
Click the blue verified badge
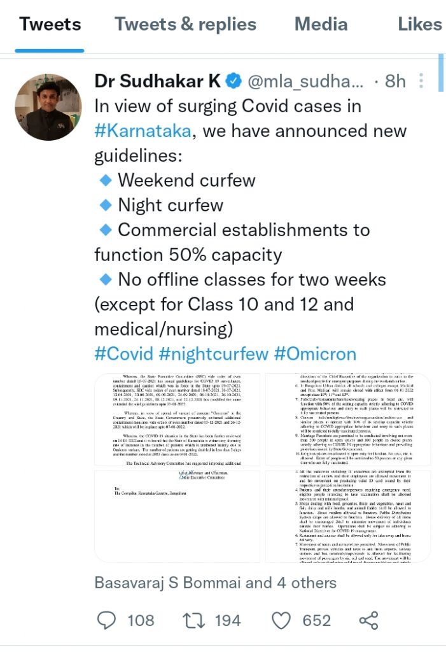click(x=234, y=81)
